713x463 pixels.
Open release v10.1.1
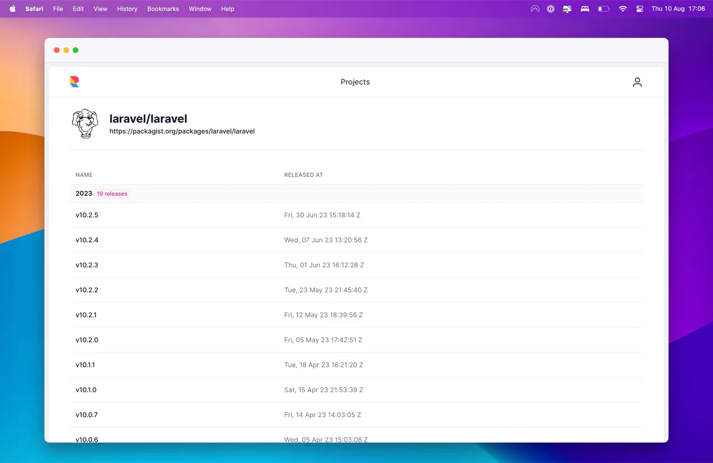point(85,365)
